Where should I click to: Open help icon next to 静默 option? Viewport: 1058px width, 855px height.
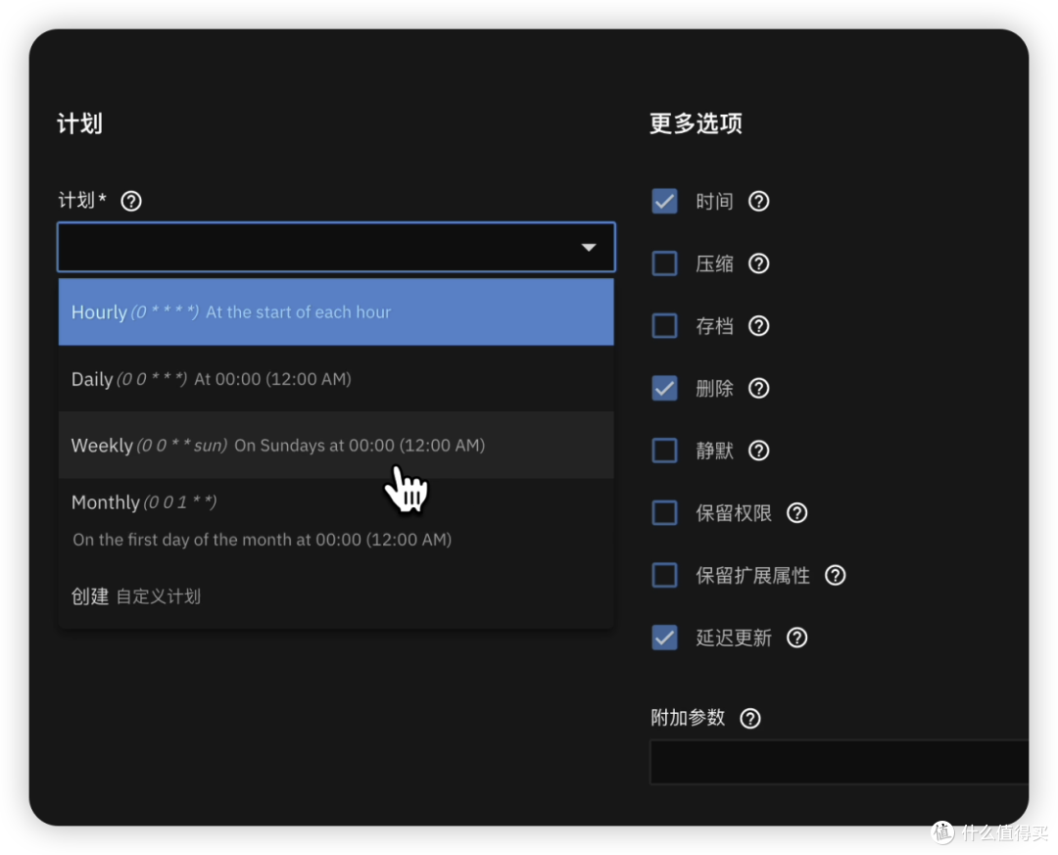(758, 451)
